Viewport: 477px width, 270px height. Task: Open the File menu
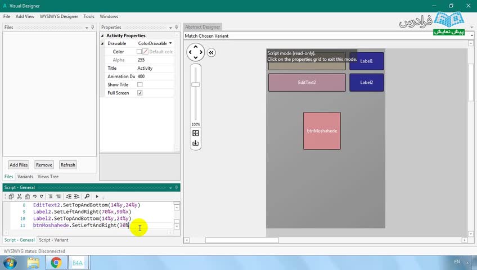pos(7,16)
